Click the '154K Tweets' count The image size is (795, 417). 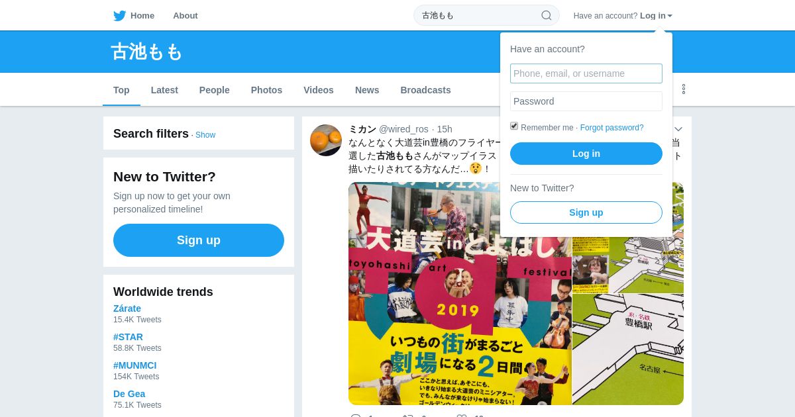136,377
